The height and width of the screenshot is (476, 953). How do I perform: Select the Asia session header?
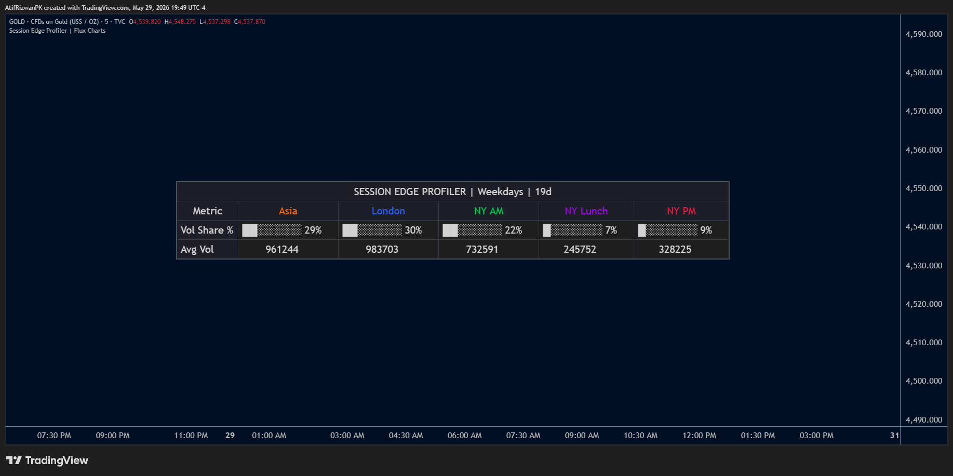click(288, 211)
